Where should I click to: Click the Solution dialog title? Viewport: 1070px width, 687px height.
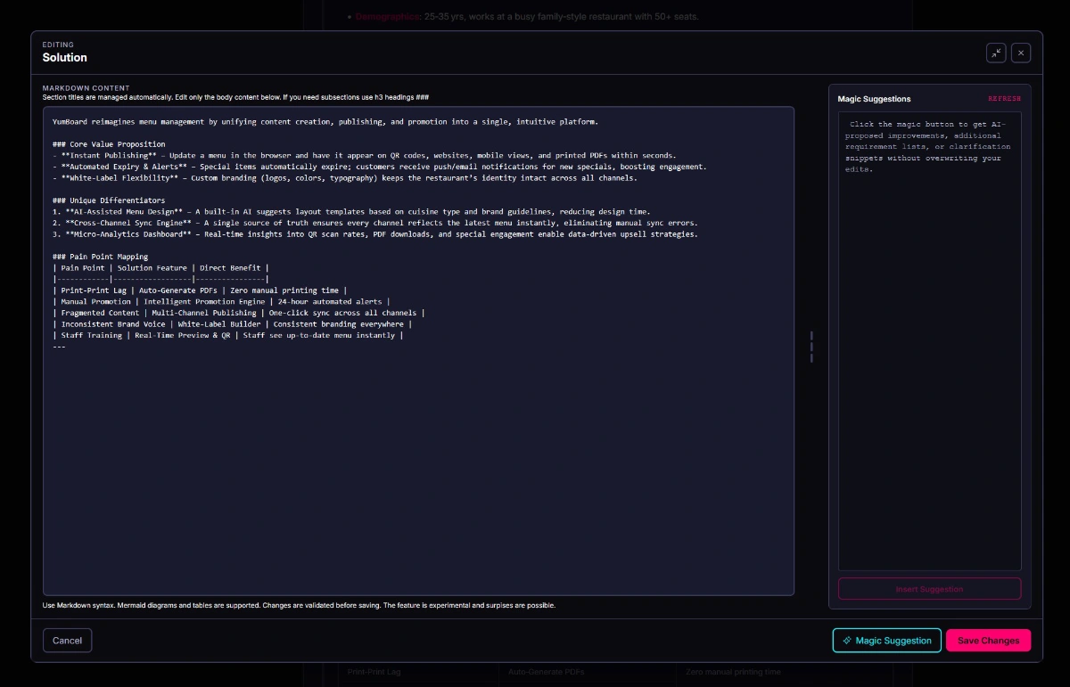click(x=63, y=57)
